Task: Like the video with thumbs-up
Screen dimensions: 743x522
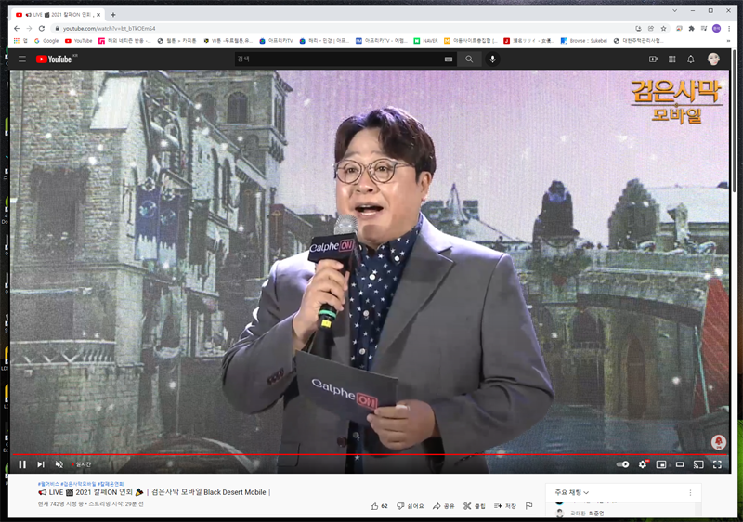Action: (x=379, y=506)
